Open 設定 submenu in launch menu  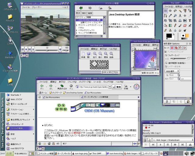click(x=20, y=134)
